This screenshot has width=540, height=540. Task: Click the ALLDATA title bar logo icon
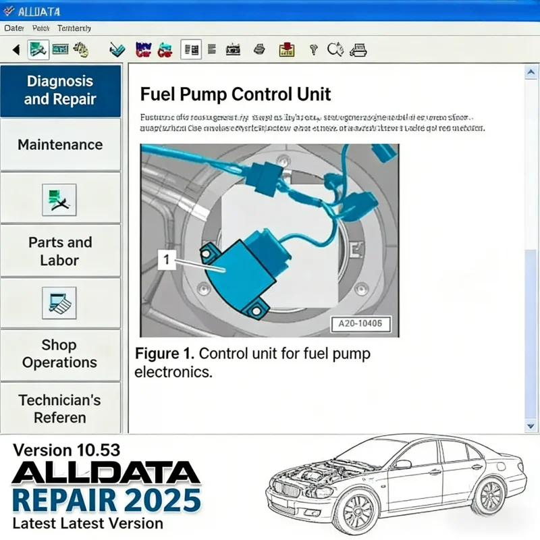(8, 11)
